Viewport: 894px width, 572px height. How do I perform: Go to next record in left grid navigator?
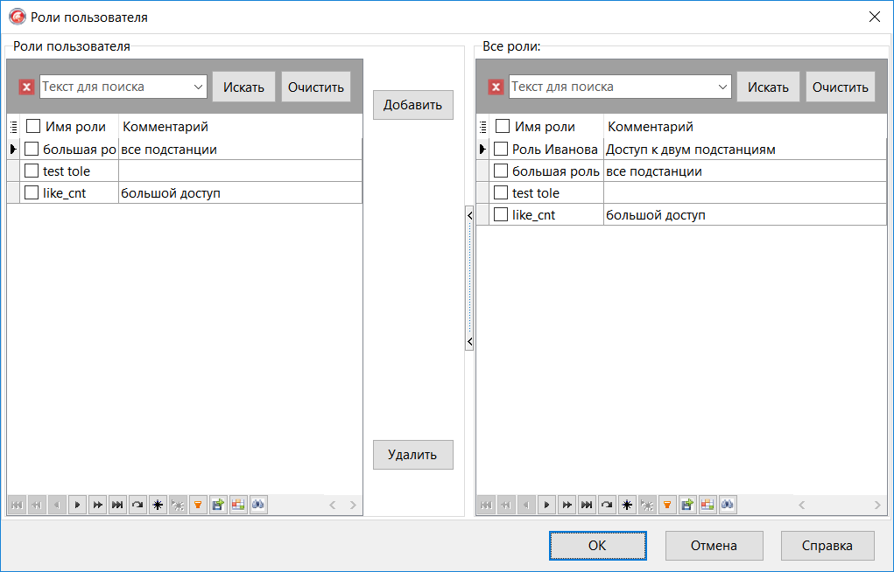77,505
